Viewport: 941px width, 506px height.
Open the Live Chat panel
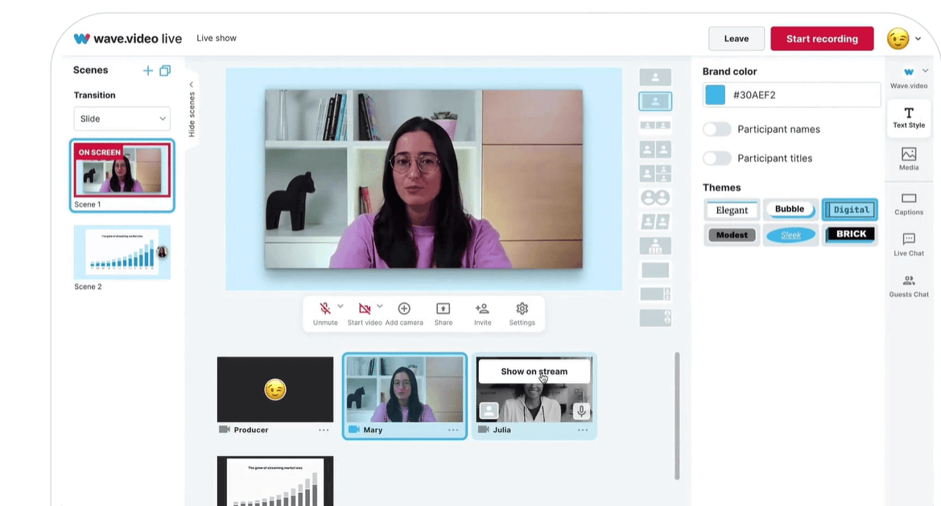pyautogui.click(x=909, y=245)
